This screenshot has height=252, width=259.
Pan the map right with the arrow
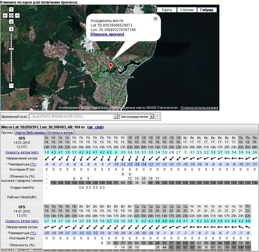[x=17, y=15]
